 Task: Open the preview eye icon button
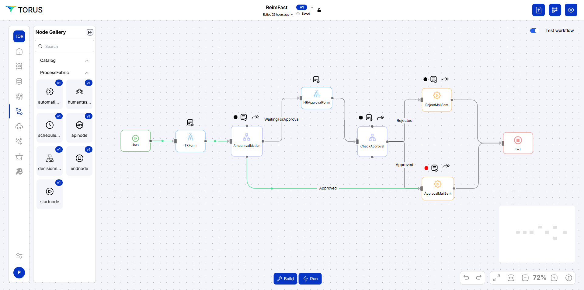[x=571, y=10]
